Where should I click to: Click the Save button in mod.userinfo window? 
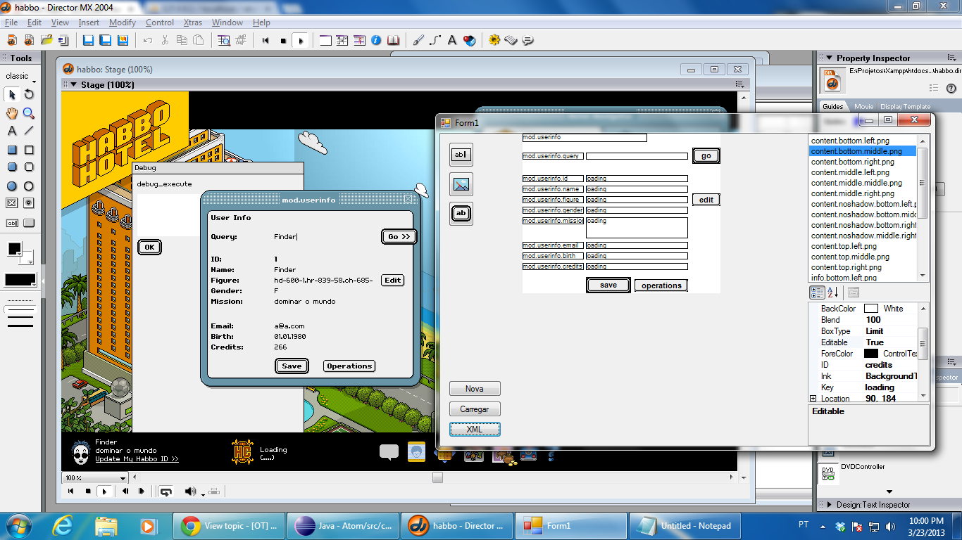tap(292, 366)
